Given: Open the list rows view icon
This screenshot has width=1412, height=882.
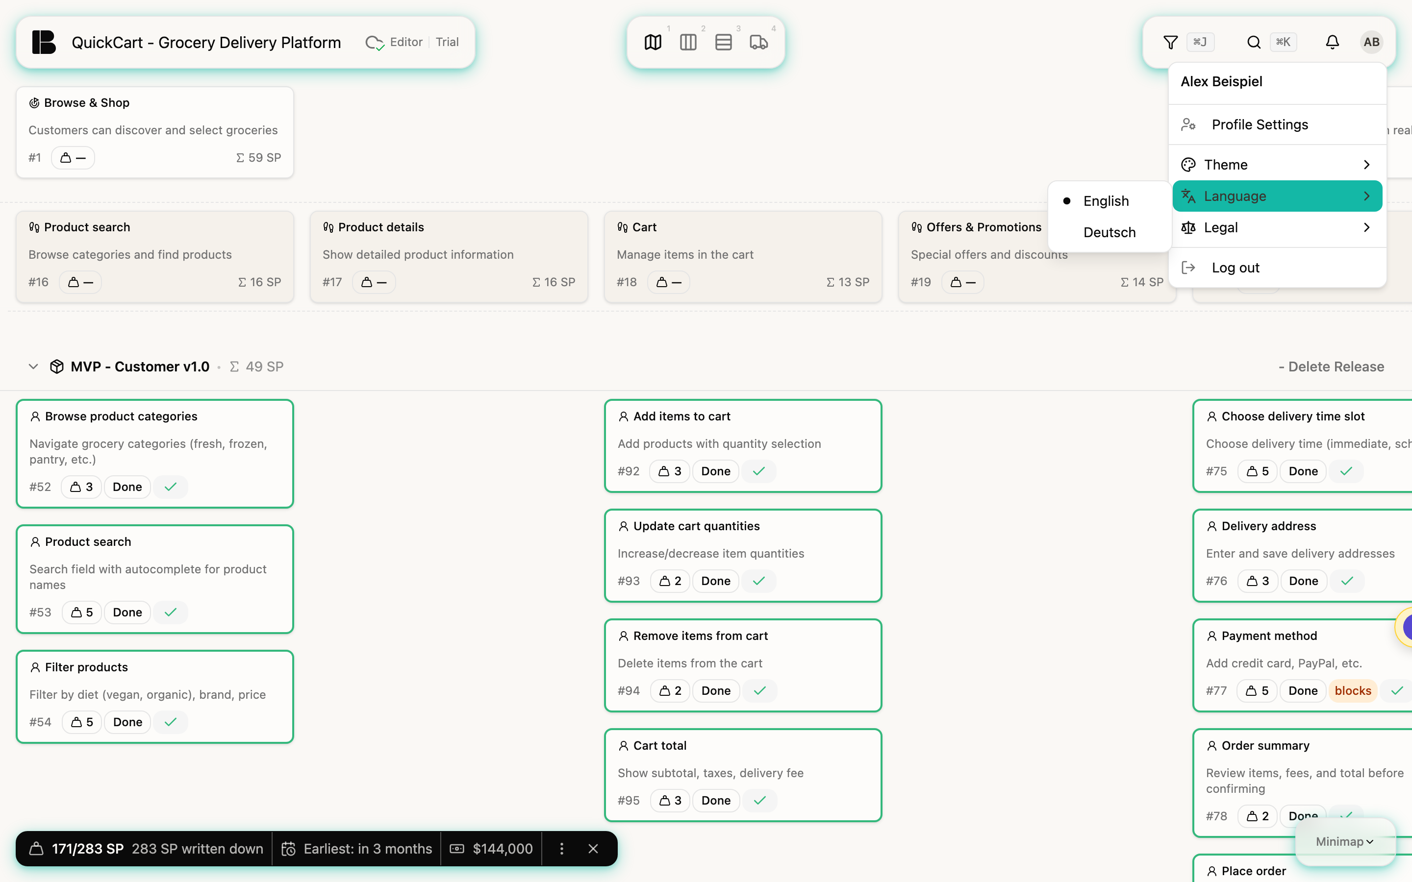Looking at the screenshot, I should click(723, 42).
